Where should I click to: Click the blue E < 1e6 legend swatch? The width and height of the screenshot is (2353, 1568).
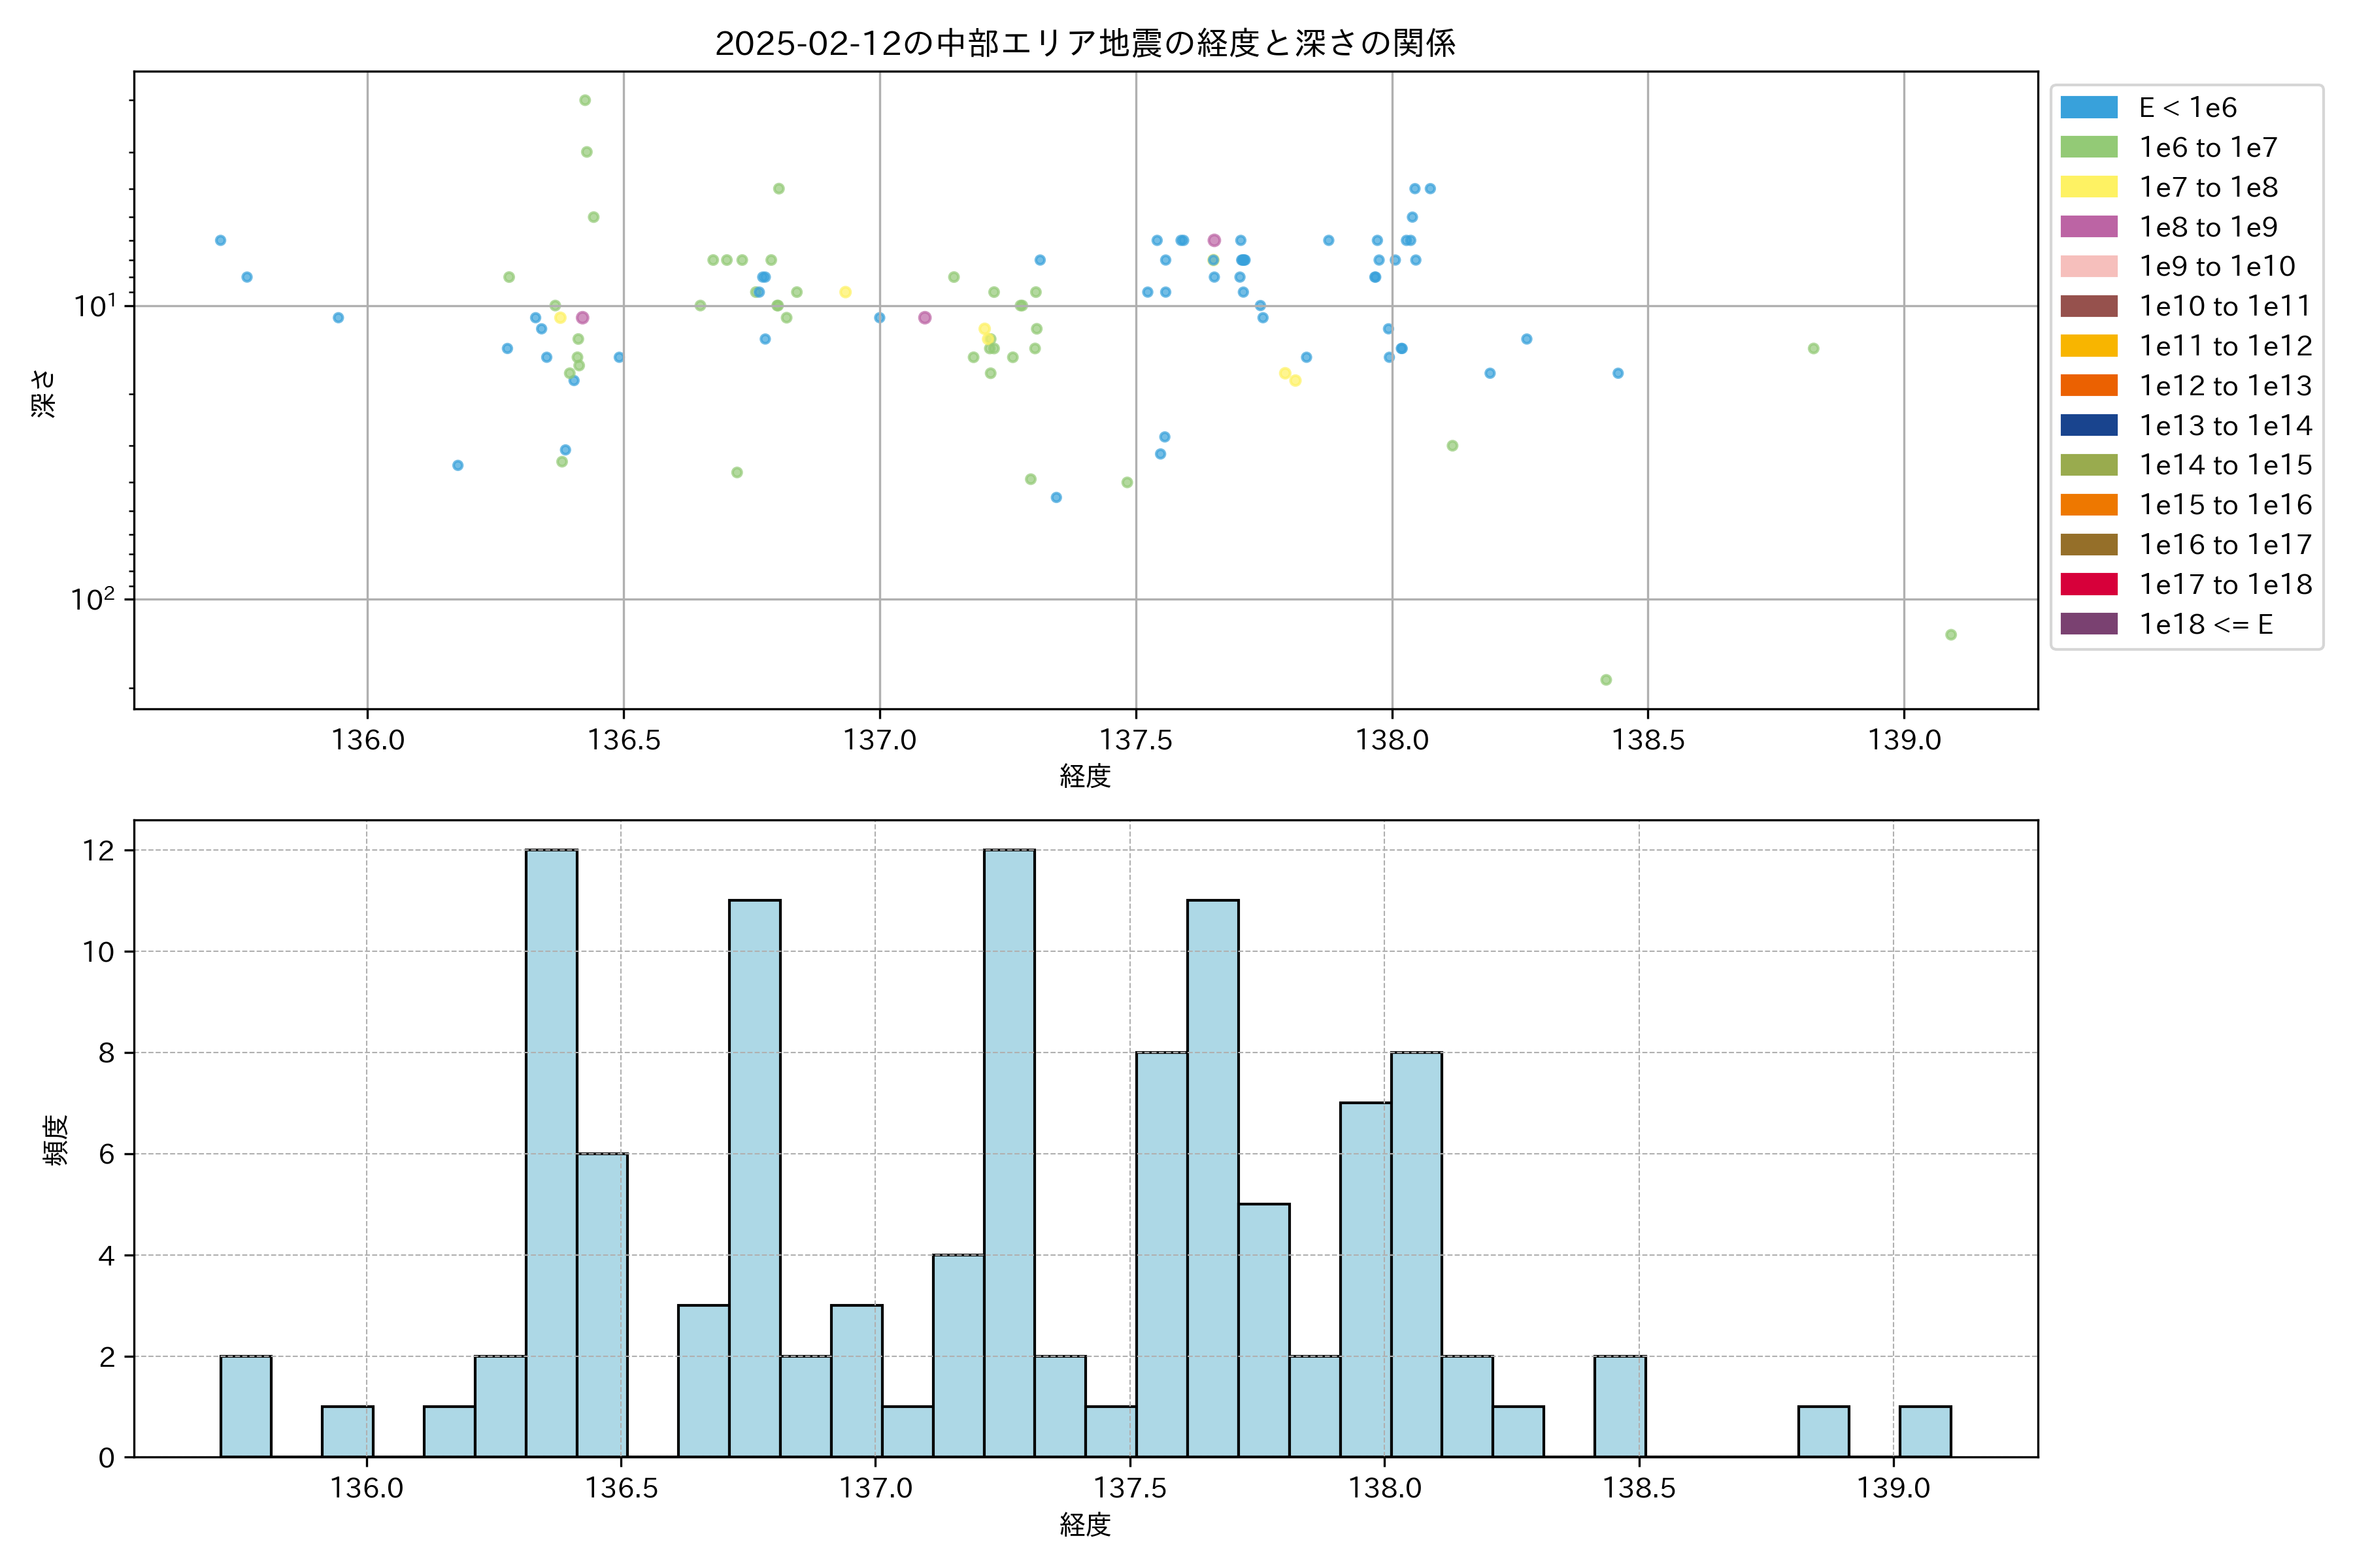click(2089, 107)
